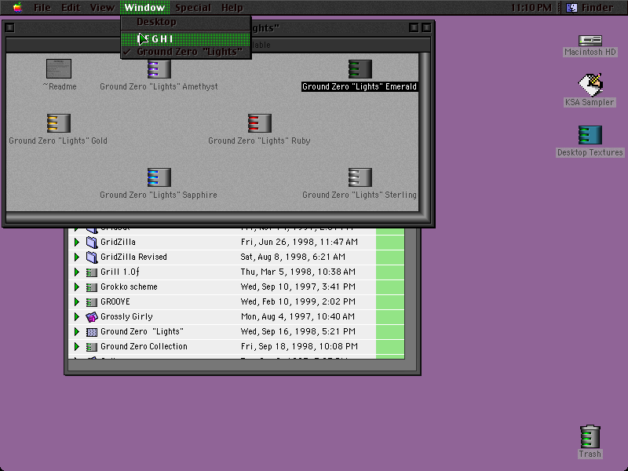Expand the Grokko scheme disclosure triangle
628x471 pixels.
click(x=76, y=287)
